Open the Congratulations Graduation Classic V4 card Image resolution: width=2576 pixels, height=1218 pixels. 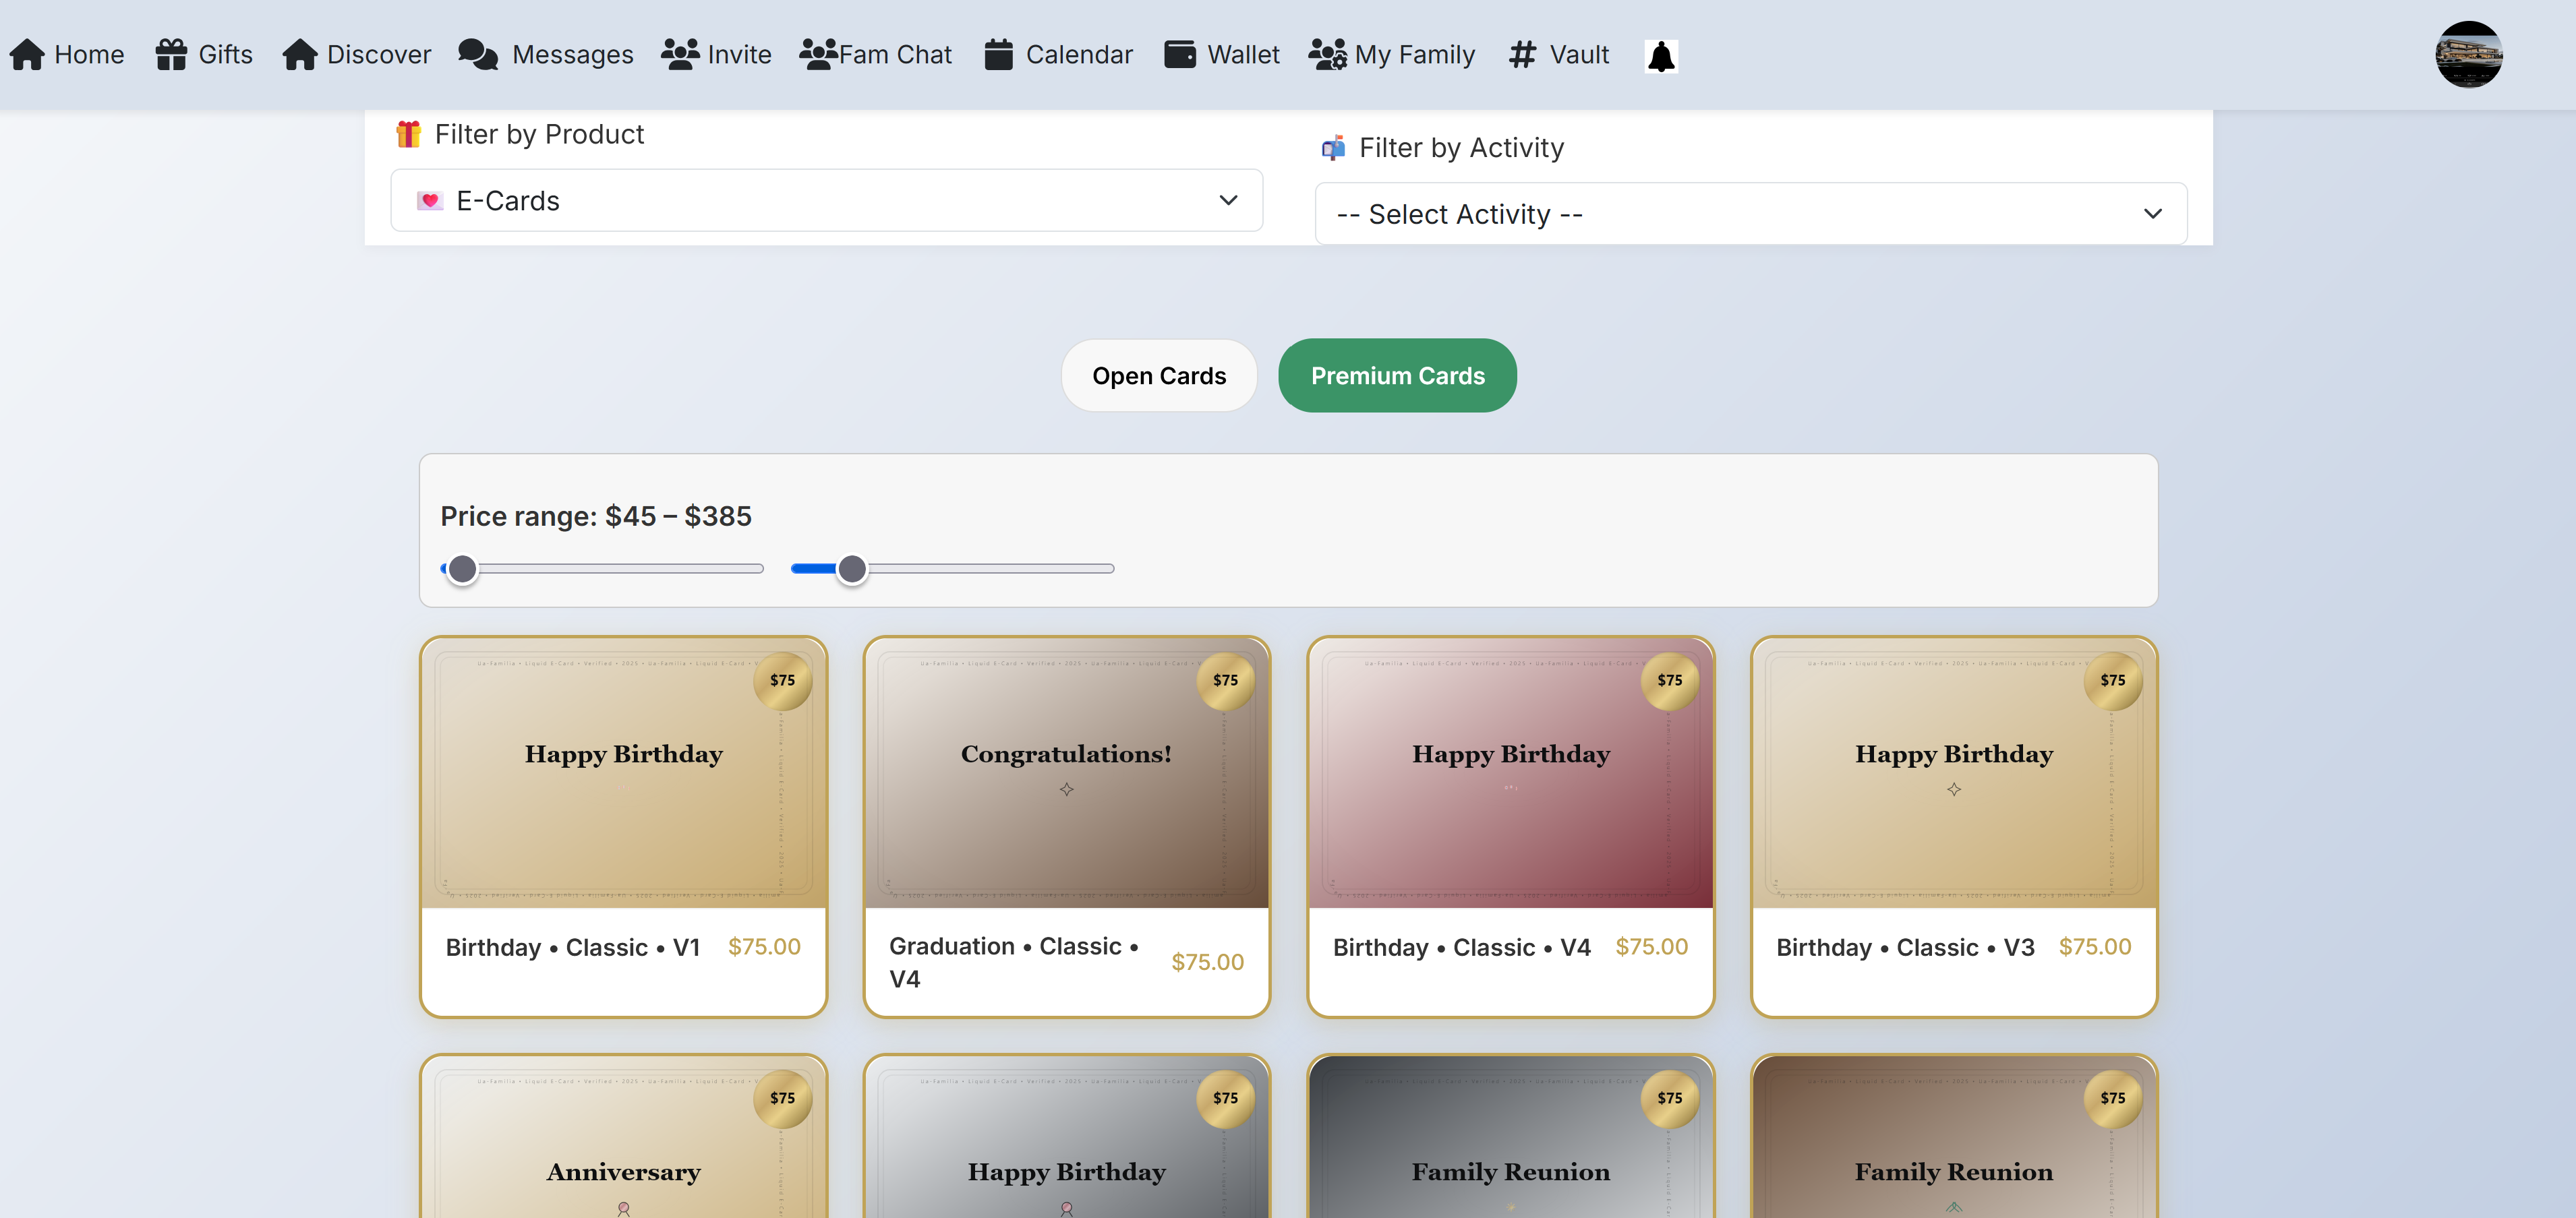click(x=1066, y=826)
